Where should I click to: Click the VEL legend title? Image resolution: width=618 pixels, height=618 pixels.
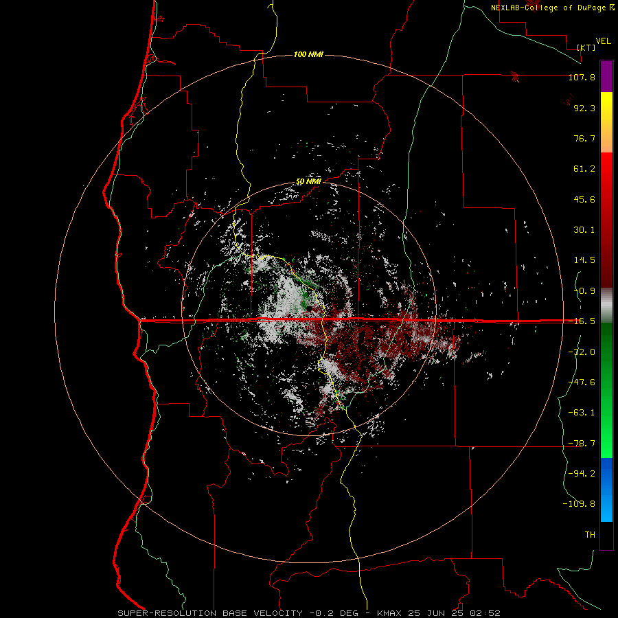[x=603, y=41]
